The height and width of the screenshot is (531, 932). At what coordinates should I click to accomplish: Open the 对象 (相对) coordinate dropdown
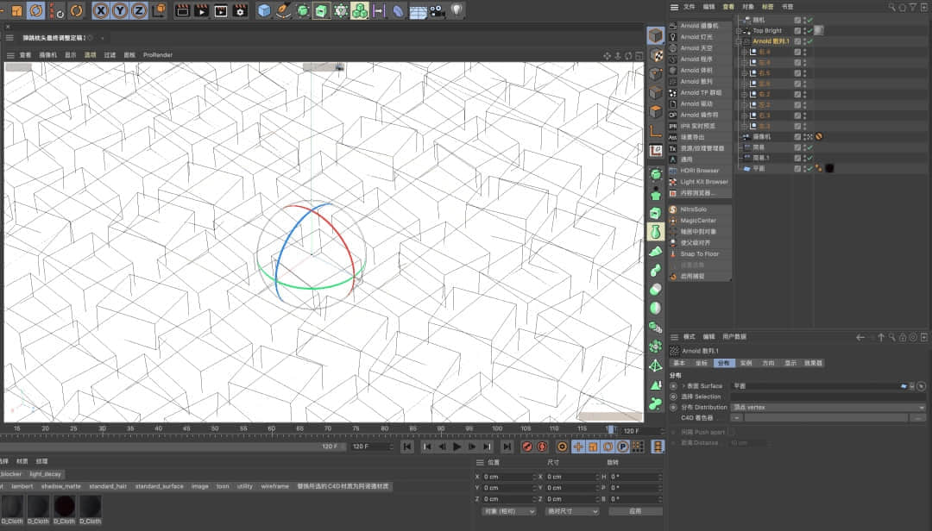tap(508, 511)
